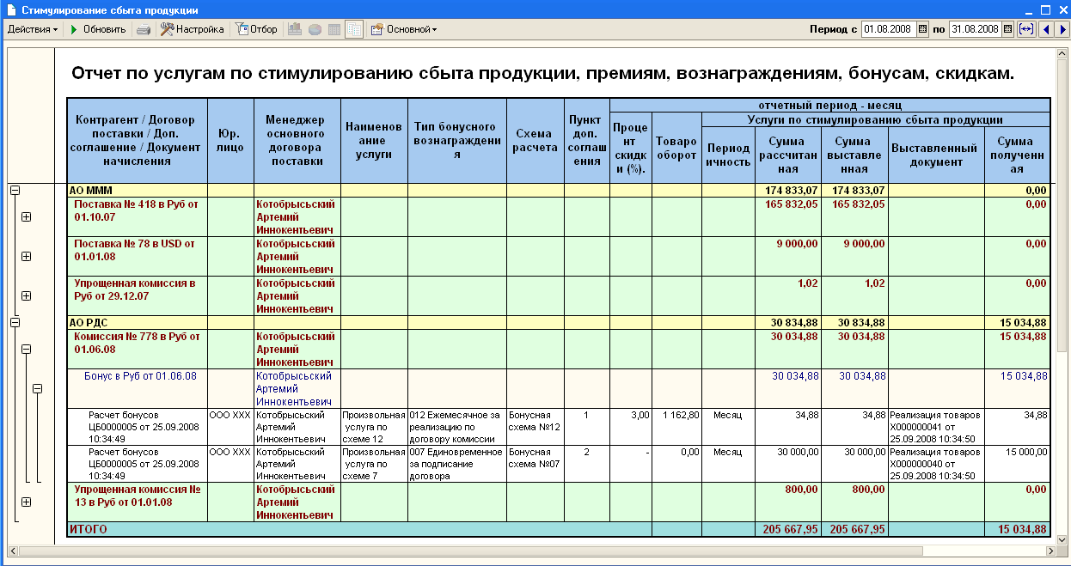Screen dimensions: 1071x566
Task: Collapse Бонус в Руб от 01.06.08 row
Action: tap(37, 388)
